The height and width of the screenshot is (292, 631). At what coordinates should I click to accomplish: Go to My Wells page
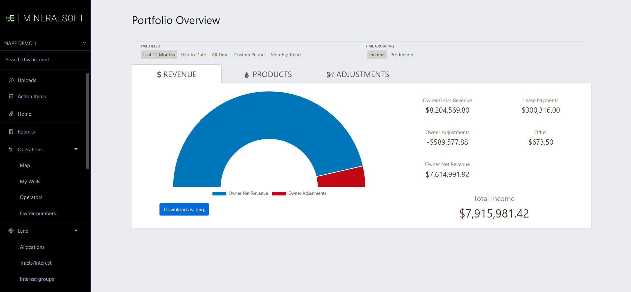point(30,182)
